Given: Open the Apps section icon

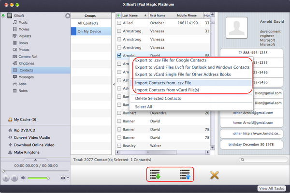Looking at the screenshot, I should (15, 84).
